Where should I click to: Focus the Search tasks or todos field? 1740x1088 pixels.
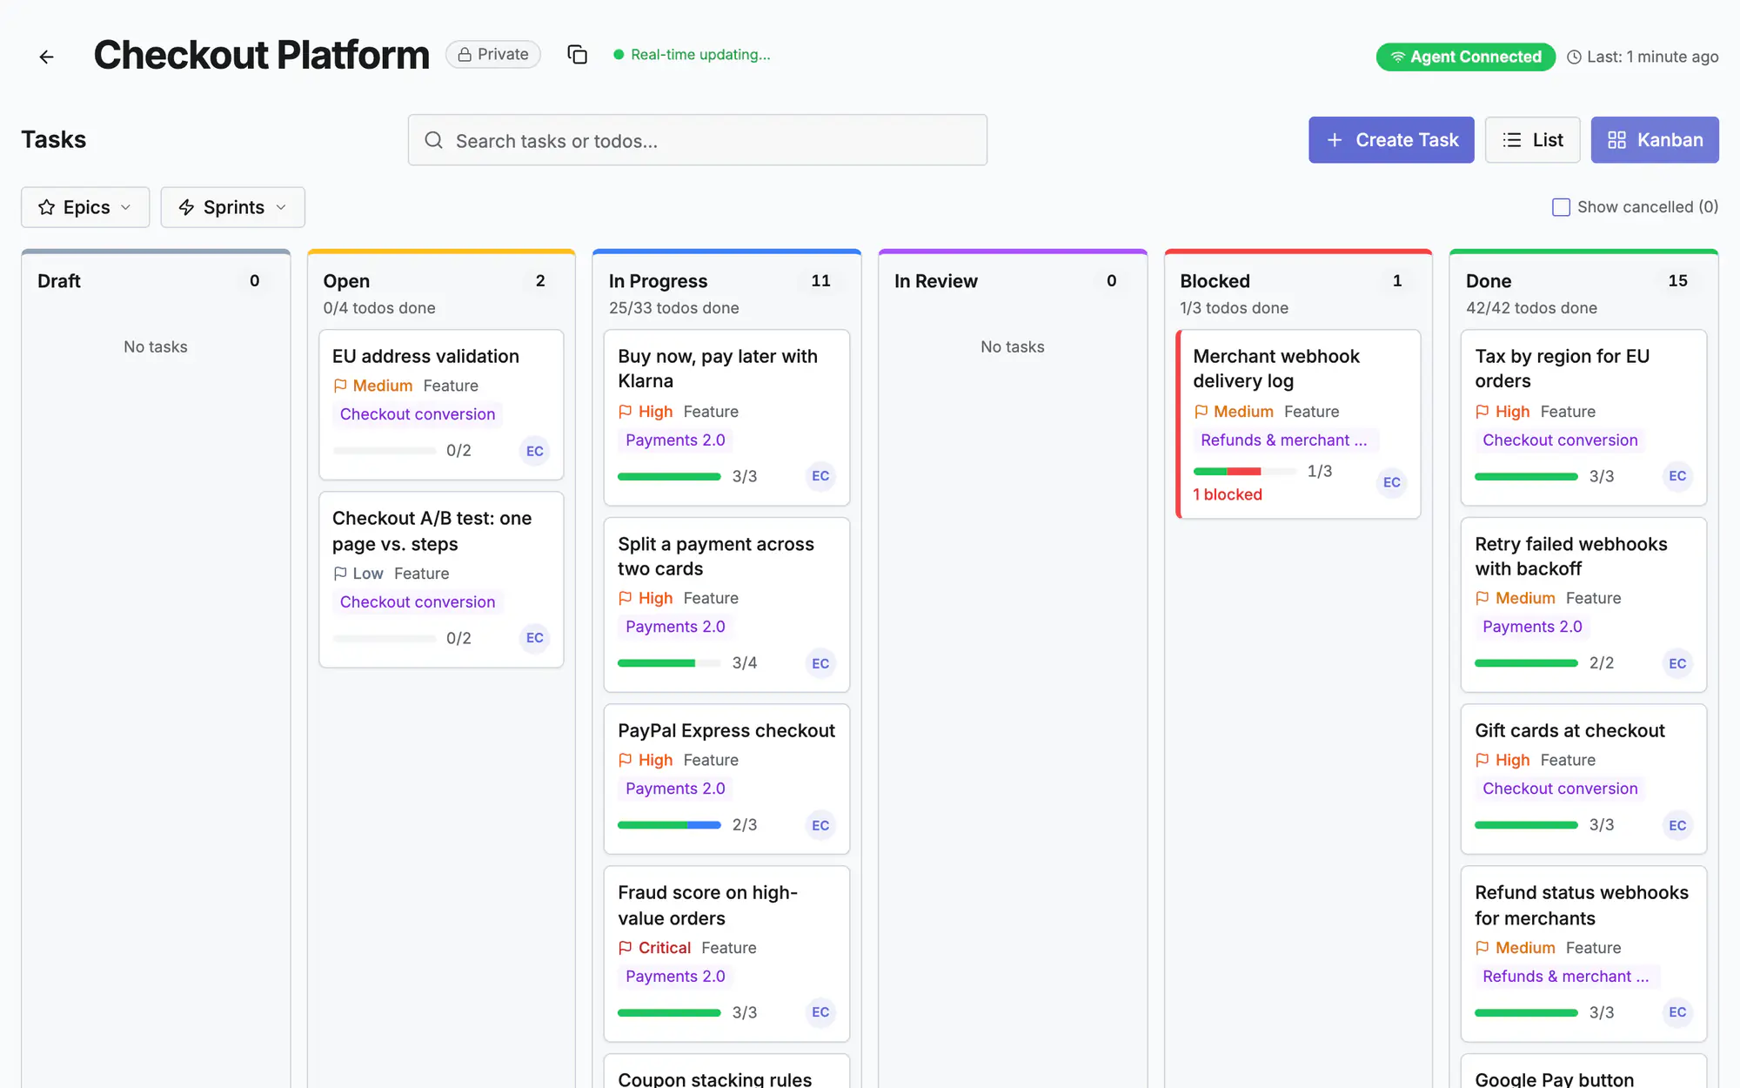[x=697, y=140]
